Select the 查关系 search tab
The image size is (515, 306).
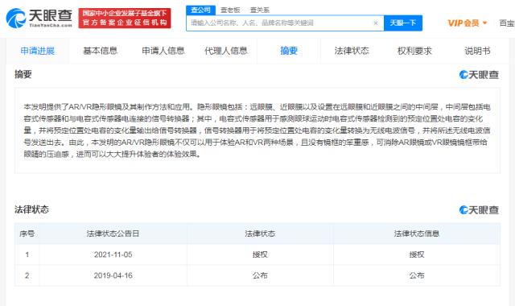pyautogui.click(x=259, y=10)
